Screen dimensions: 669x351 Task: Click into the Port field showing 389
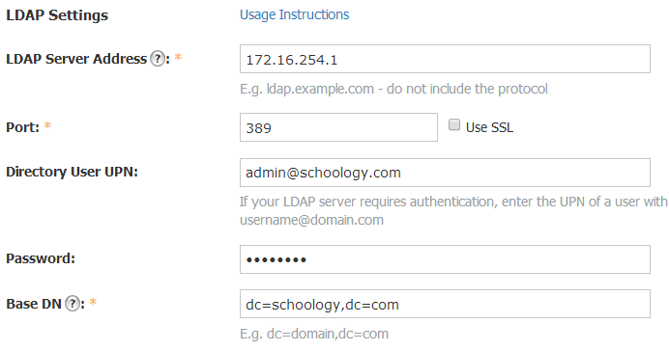pyautogui.click(x=338, y=127)
